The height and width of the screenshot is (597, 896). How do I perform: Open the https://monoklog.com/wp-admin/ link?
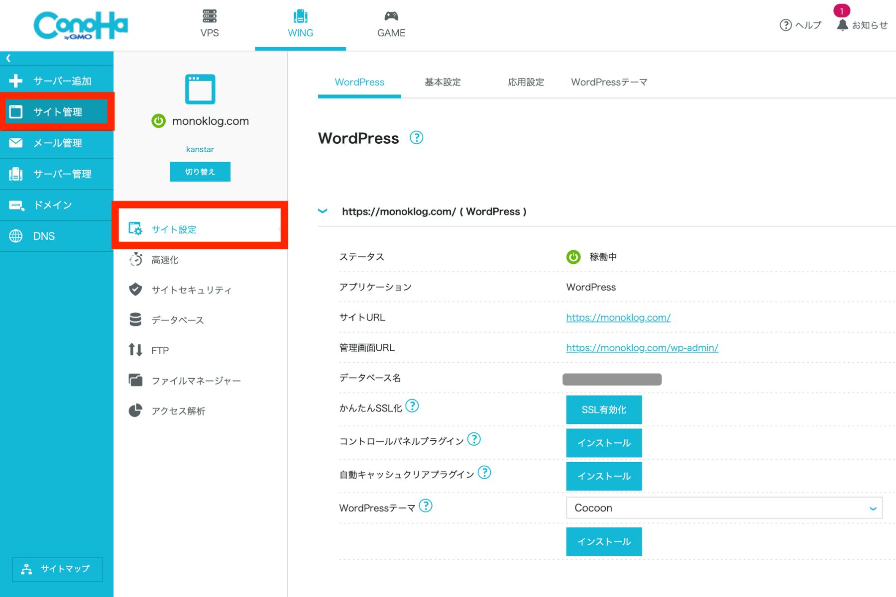coord(642,348)
